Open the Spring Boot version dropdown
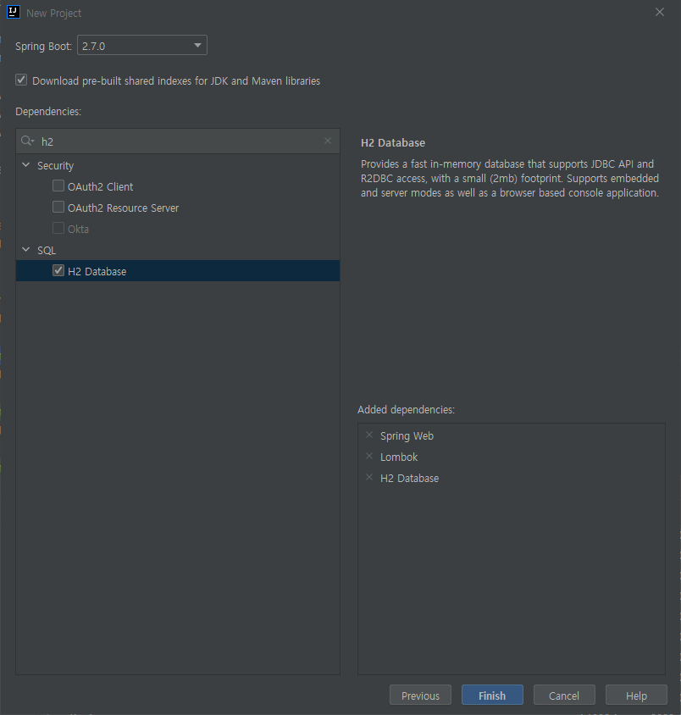This screenshot has width=681, height=715. [x=142, y=46]
